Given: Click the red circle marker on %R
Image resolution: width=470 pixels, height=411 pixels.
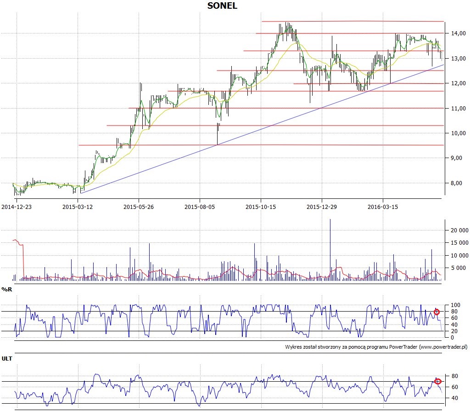Looking at the screenshot, I should click(437, 312).
